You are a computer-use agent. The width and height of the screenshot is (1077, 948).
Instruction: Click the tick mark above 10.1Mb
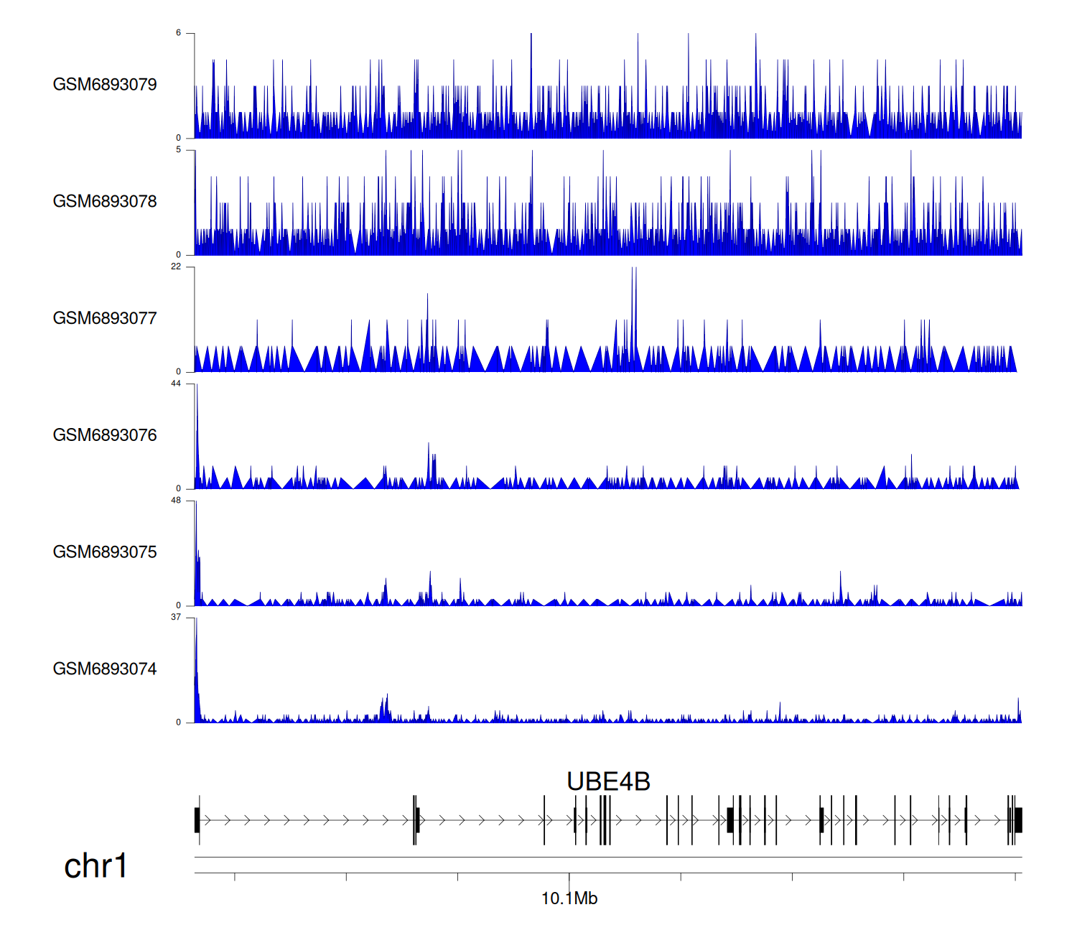coord(569,877)
